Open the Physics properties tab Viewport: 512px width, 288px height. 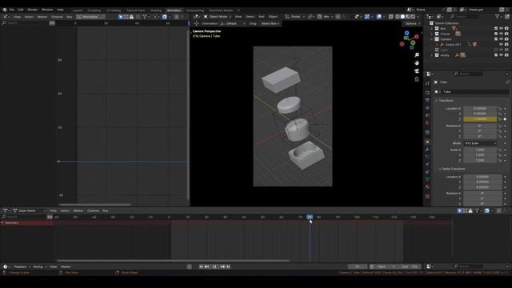427,164
